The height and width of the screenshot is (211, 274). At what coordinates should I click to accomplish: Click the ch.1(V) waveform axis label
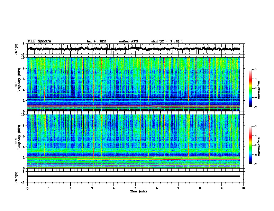(x=17, y=49)
